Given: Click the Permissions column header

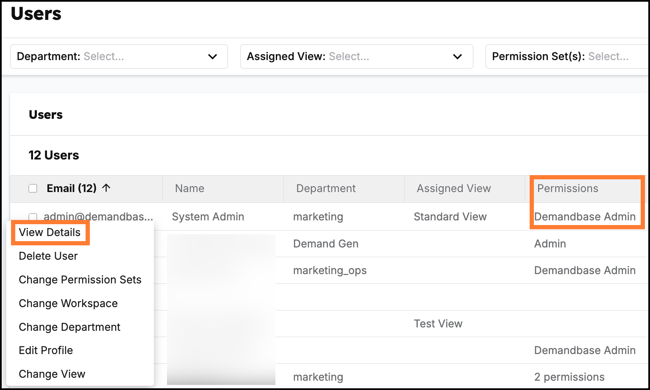Looking at the screenshot, I should point(568,188).
